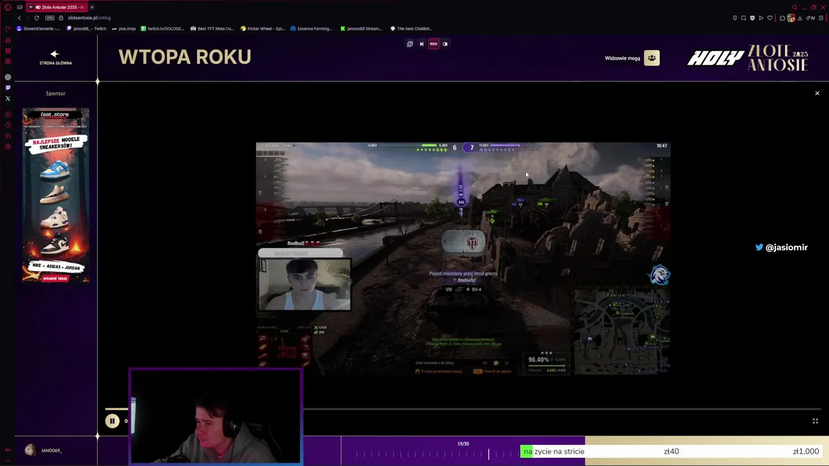Open the Picker Wheel bookmark
Screen dimensions: 829x466
click(x=262, y=28)
